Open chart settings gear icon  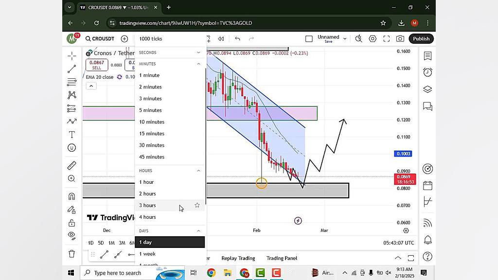click(x=373, y=39)
